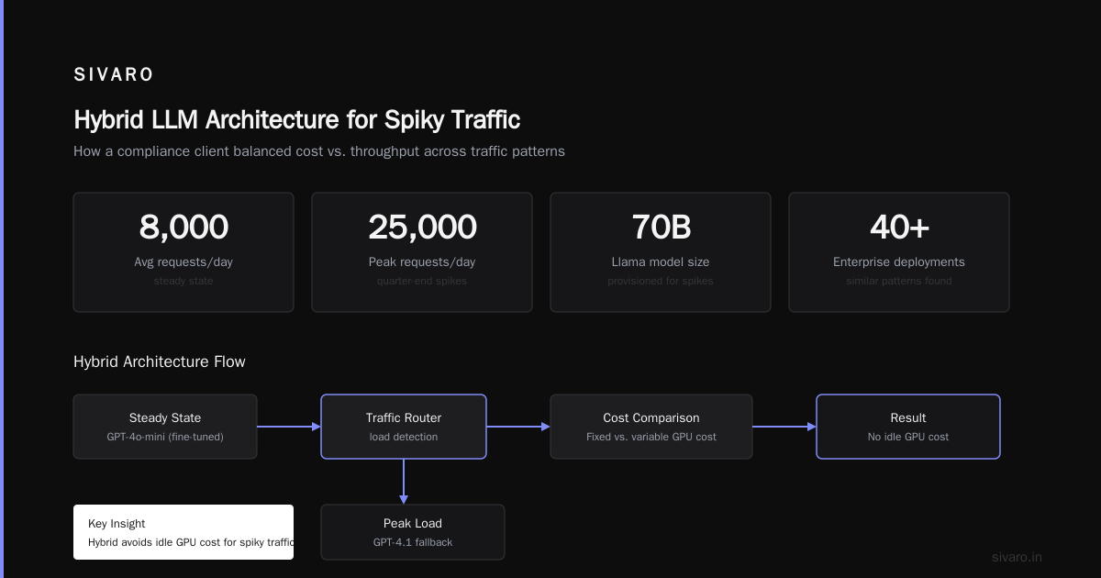The image size is (1101, 578).
Task: Click the sivaro.in link
Action: click(1017, 557)
